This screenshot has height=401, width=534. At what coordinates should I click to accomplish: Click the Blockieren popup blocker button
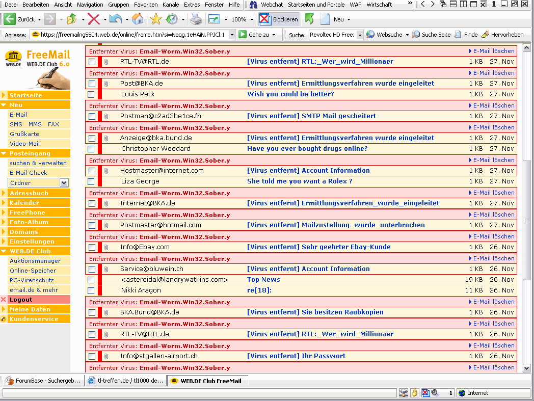279,19
